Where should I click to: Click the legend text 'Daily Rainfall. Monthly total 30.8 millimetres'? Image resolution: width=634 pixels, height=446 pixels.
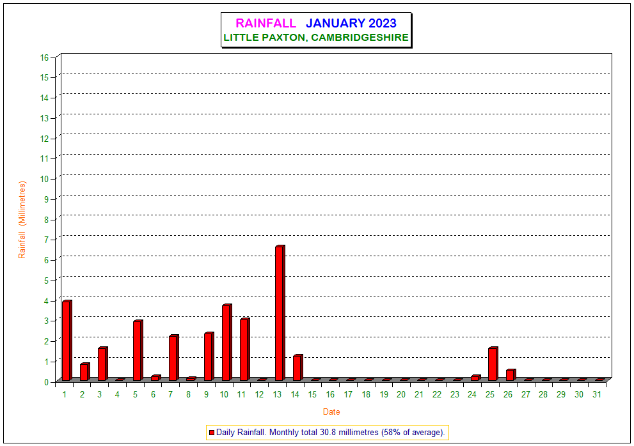tap(297, 433)
